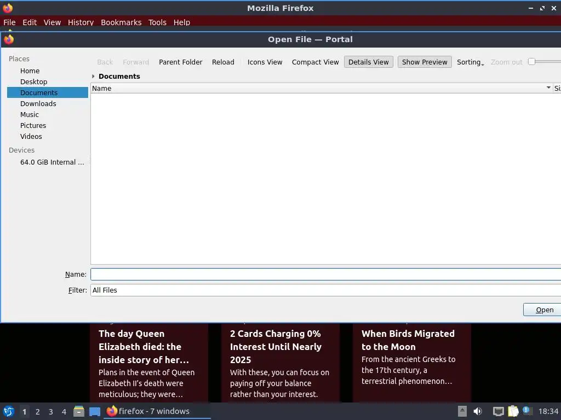Image resolution: width=561 pixels, height=420 pixels.
Task: Open the Edit menu
Action: 30,22
